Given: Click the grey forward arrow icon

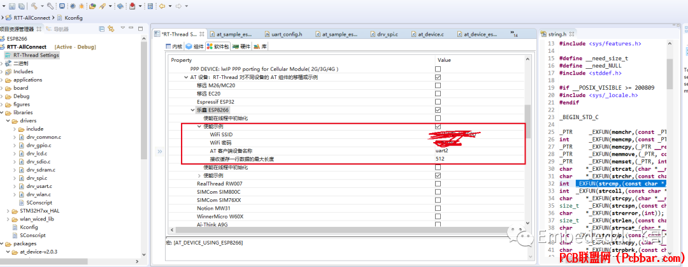Looking at the screenshot, I should (x=178, y=6).
